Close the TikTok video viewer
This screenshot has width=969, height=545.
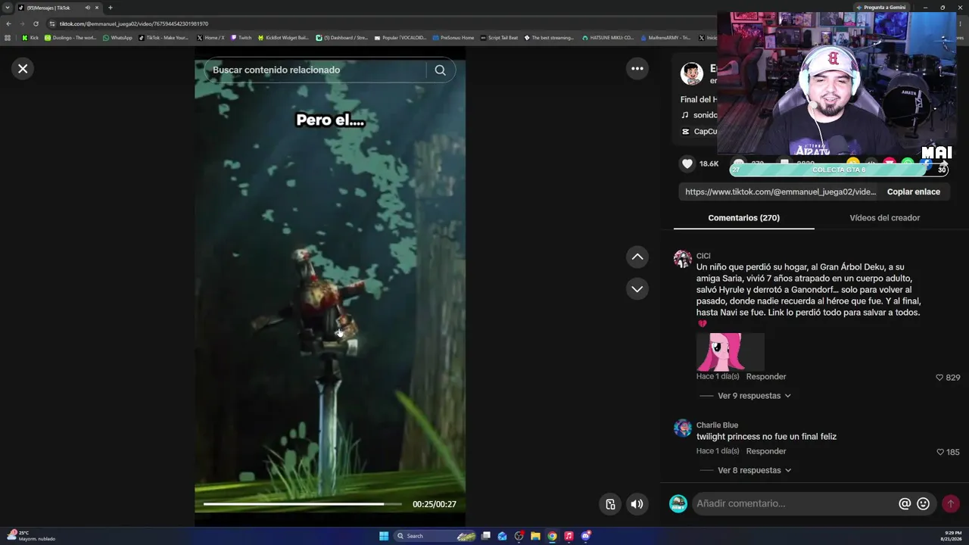point(23,69)
